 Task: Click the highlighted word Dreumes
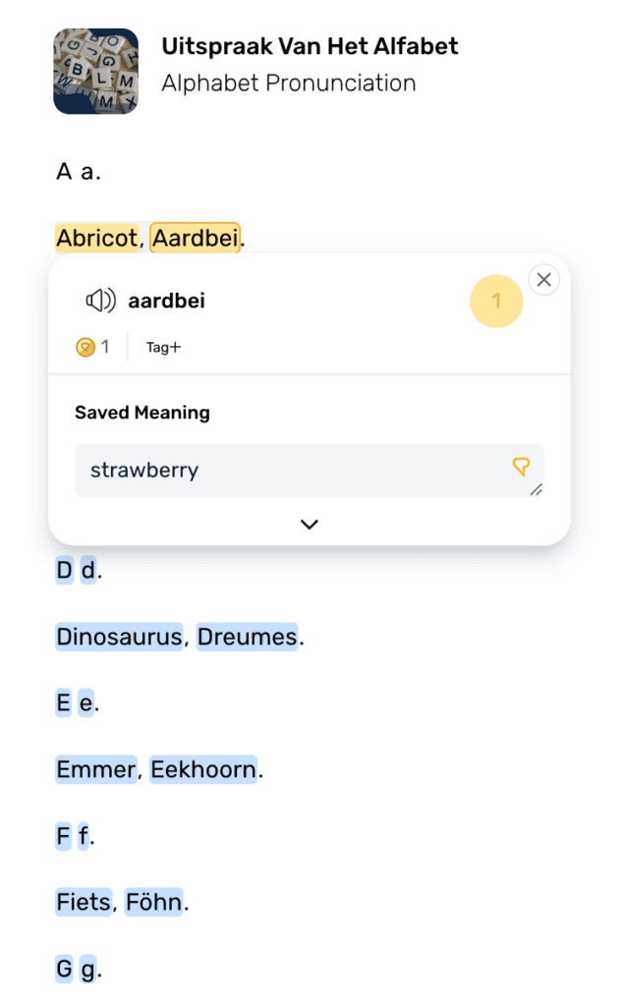click(247, 637)
